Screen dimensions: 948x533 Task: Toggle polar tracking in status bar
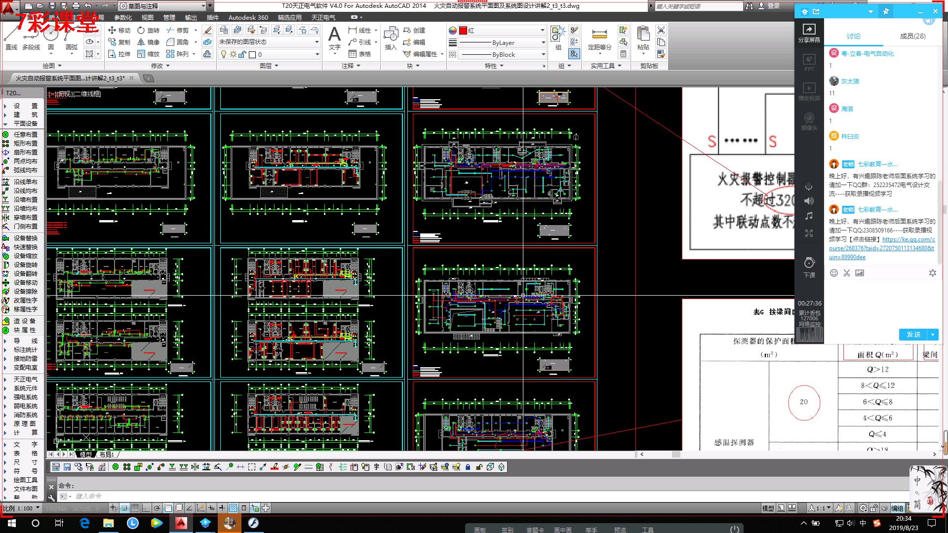coord(157,508)
